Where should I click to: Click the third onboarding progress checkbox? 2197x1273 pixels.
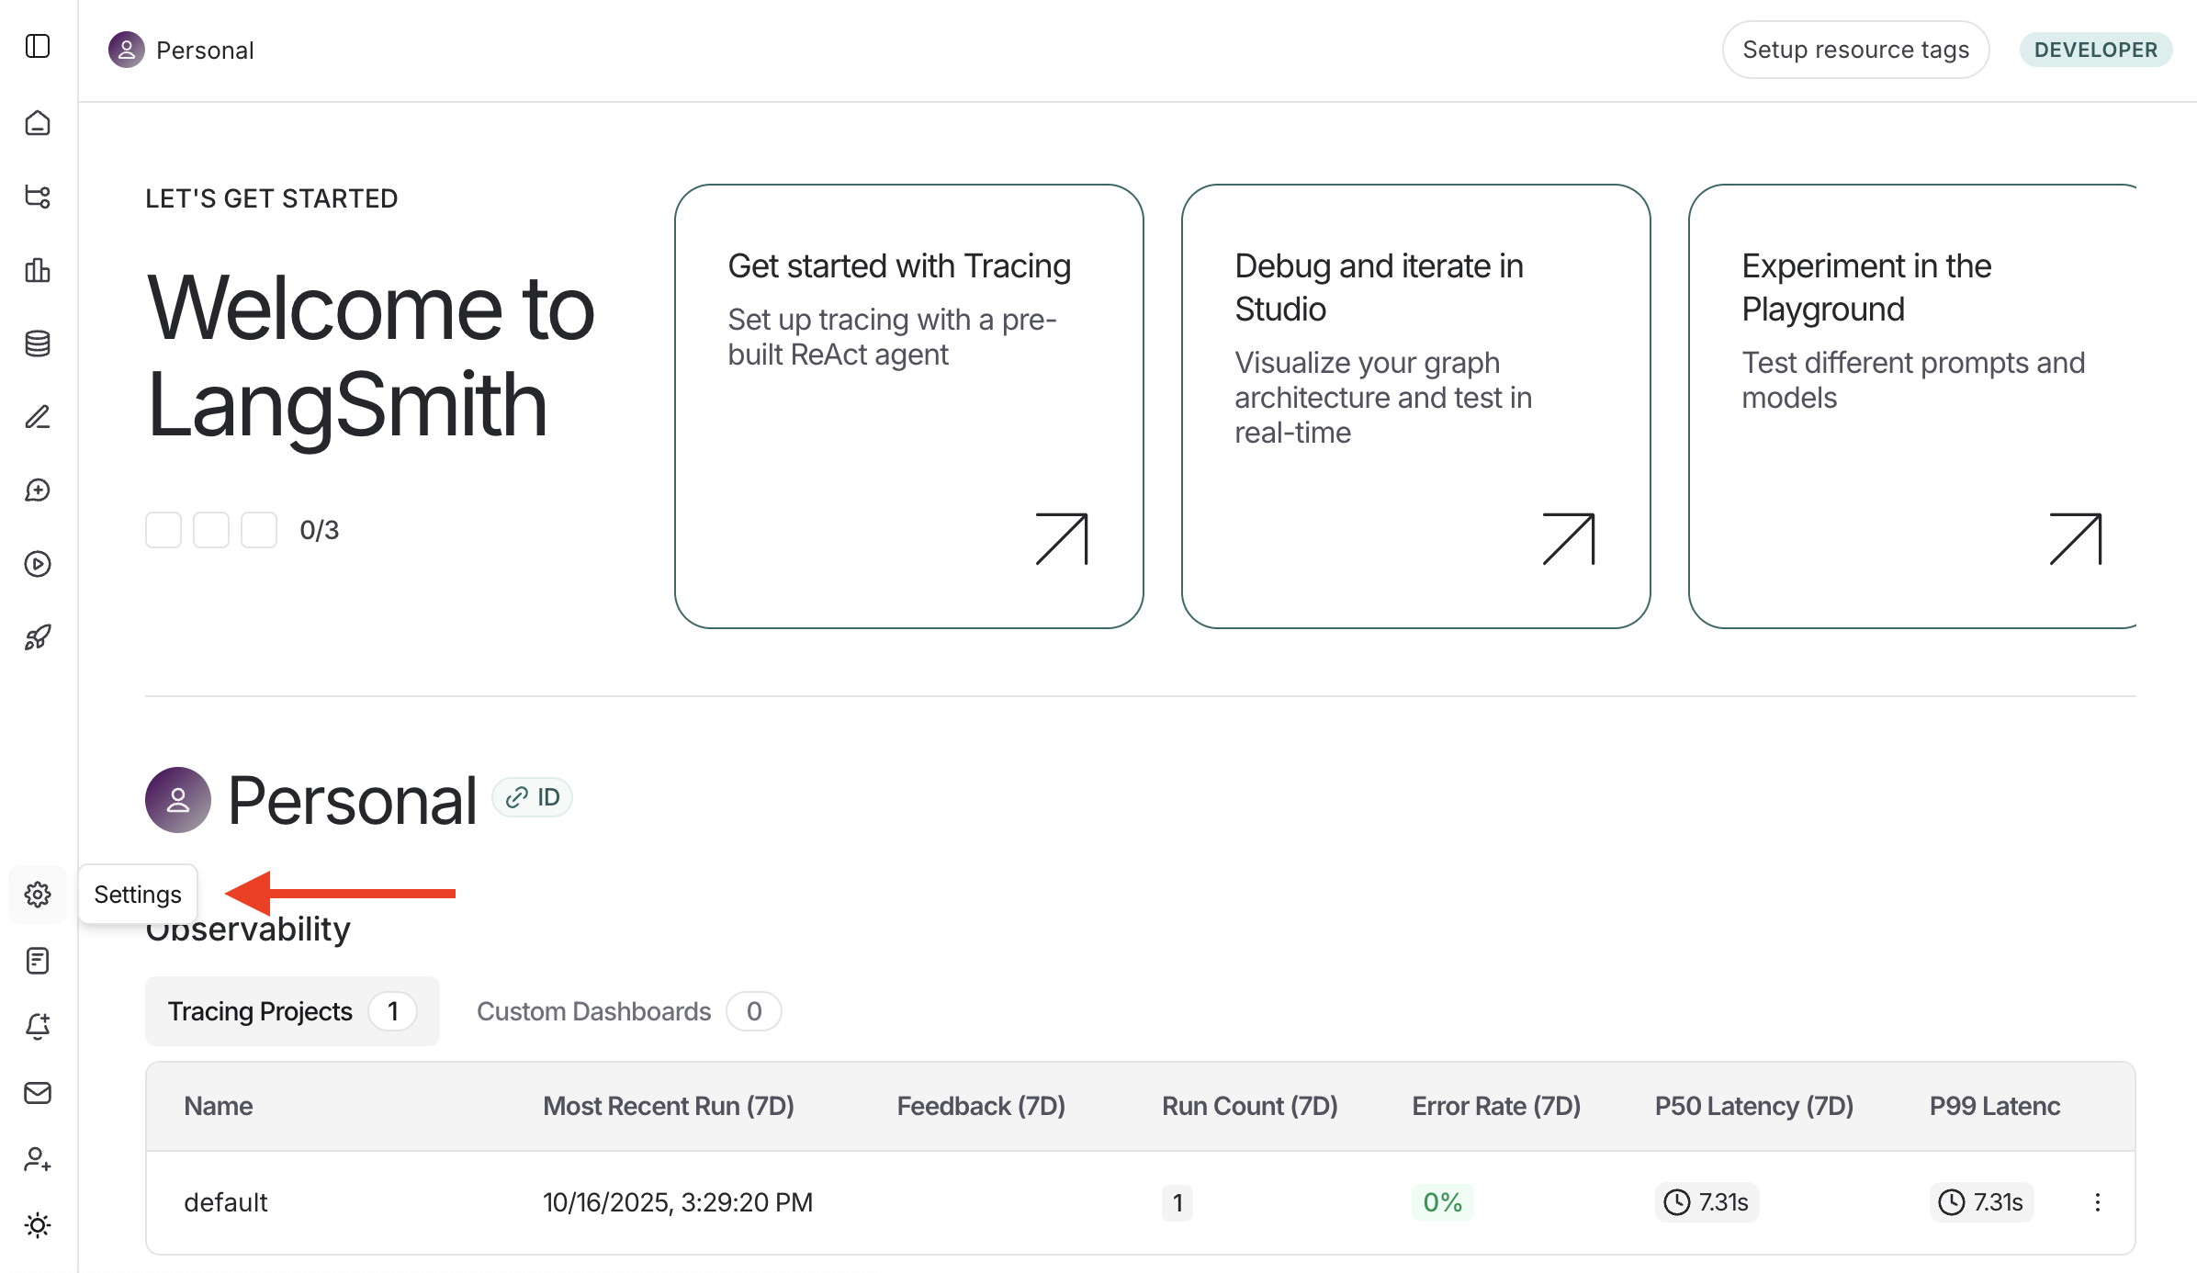[259, 530]
